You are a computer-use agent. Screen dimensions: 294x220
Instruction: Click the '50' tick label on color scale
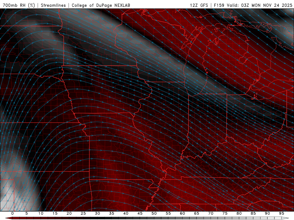pyautogui.click(x=154, y=213)
